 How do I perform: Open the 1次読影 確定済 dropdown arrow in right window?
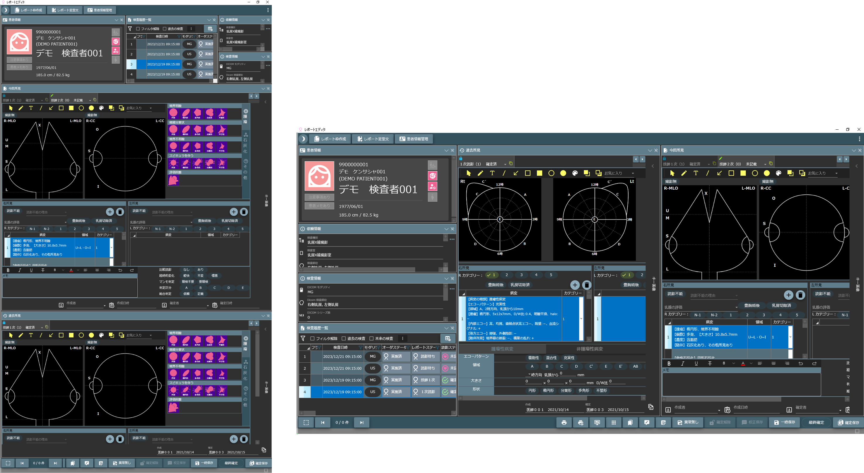505,164
